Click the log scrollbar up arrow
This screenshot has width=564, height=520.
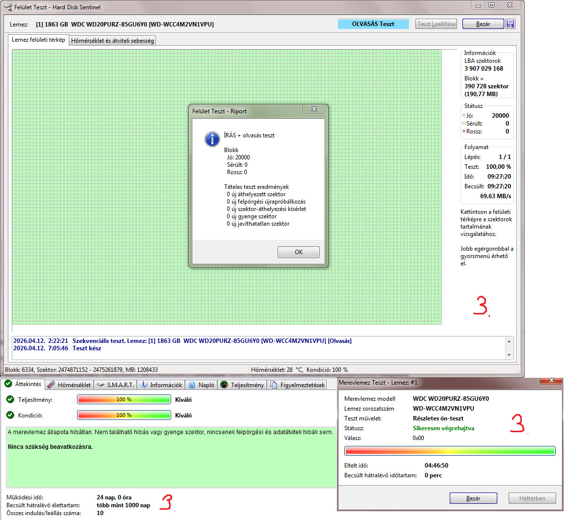[509, 341]
